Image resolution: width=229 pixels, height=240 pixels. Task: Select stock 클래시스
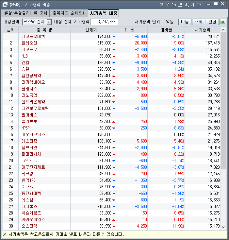click(x=29, y=89)
